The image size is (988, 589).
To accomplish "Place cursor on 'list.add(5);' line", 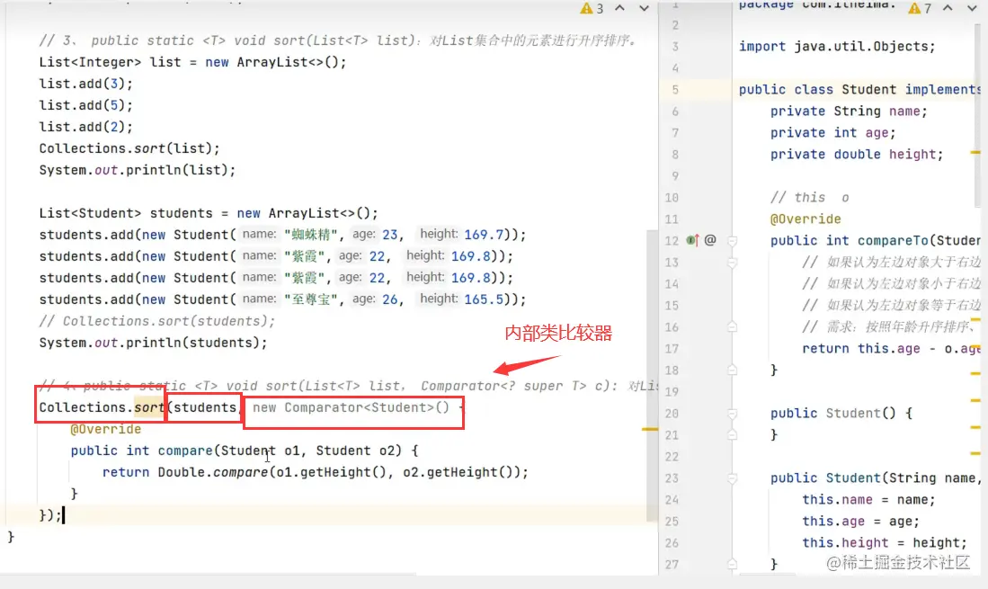I will 85,105.
